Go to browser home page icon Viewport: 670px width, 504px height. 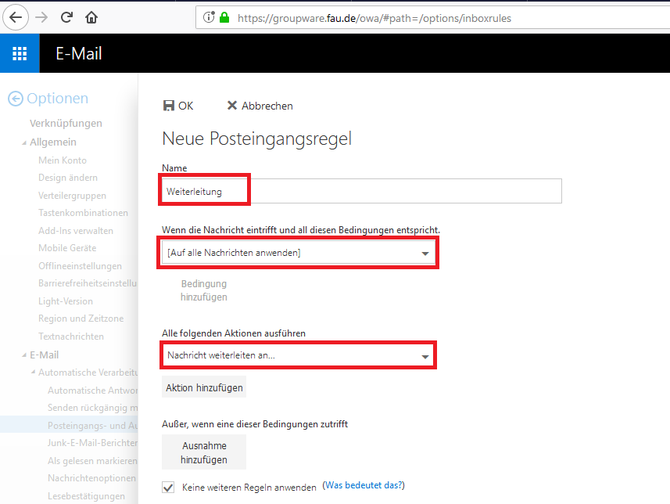[91, 16]
